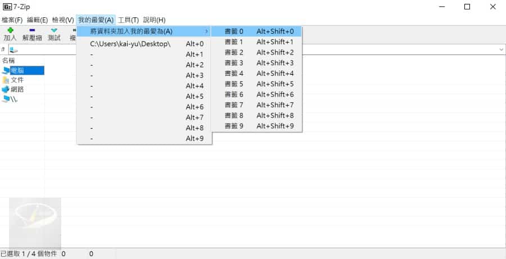506x259 pixels.
Task: Open the 說明(H) menu
Action: click(154, 20)
